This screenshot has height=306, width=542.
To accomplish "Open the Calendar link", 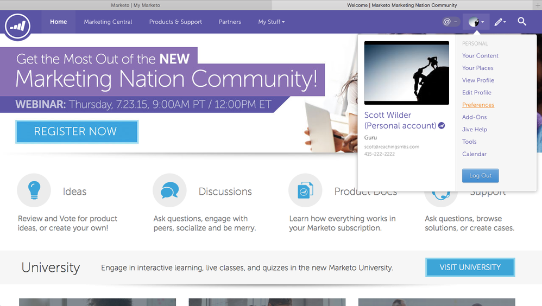I will (x=474, y=154).
